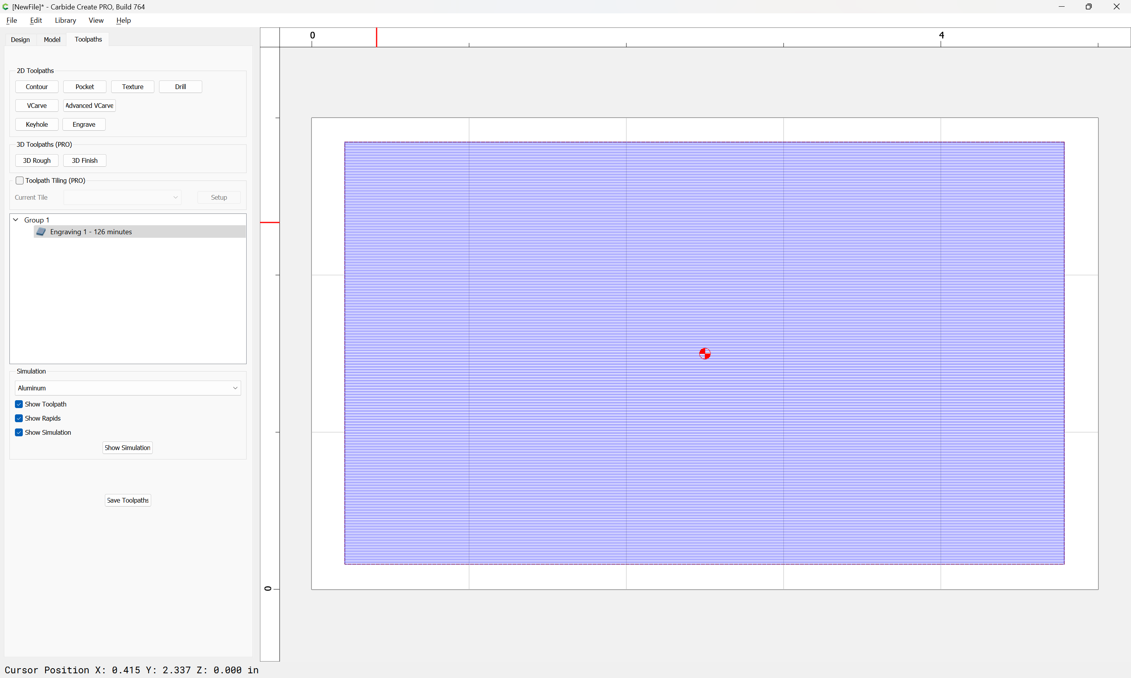
Task: Click the red origin marker on canvas
Action: 705,354
